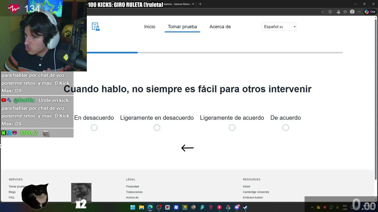Open the Tomar prueba tab
The width and height of the screenshot is (378, 212).
pyautogui.click(x=182, y=27)
